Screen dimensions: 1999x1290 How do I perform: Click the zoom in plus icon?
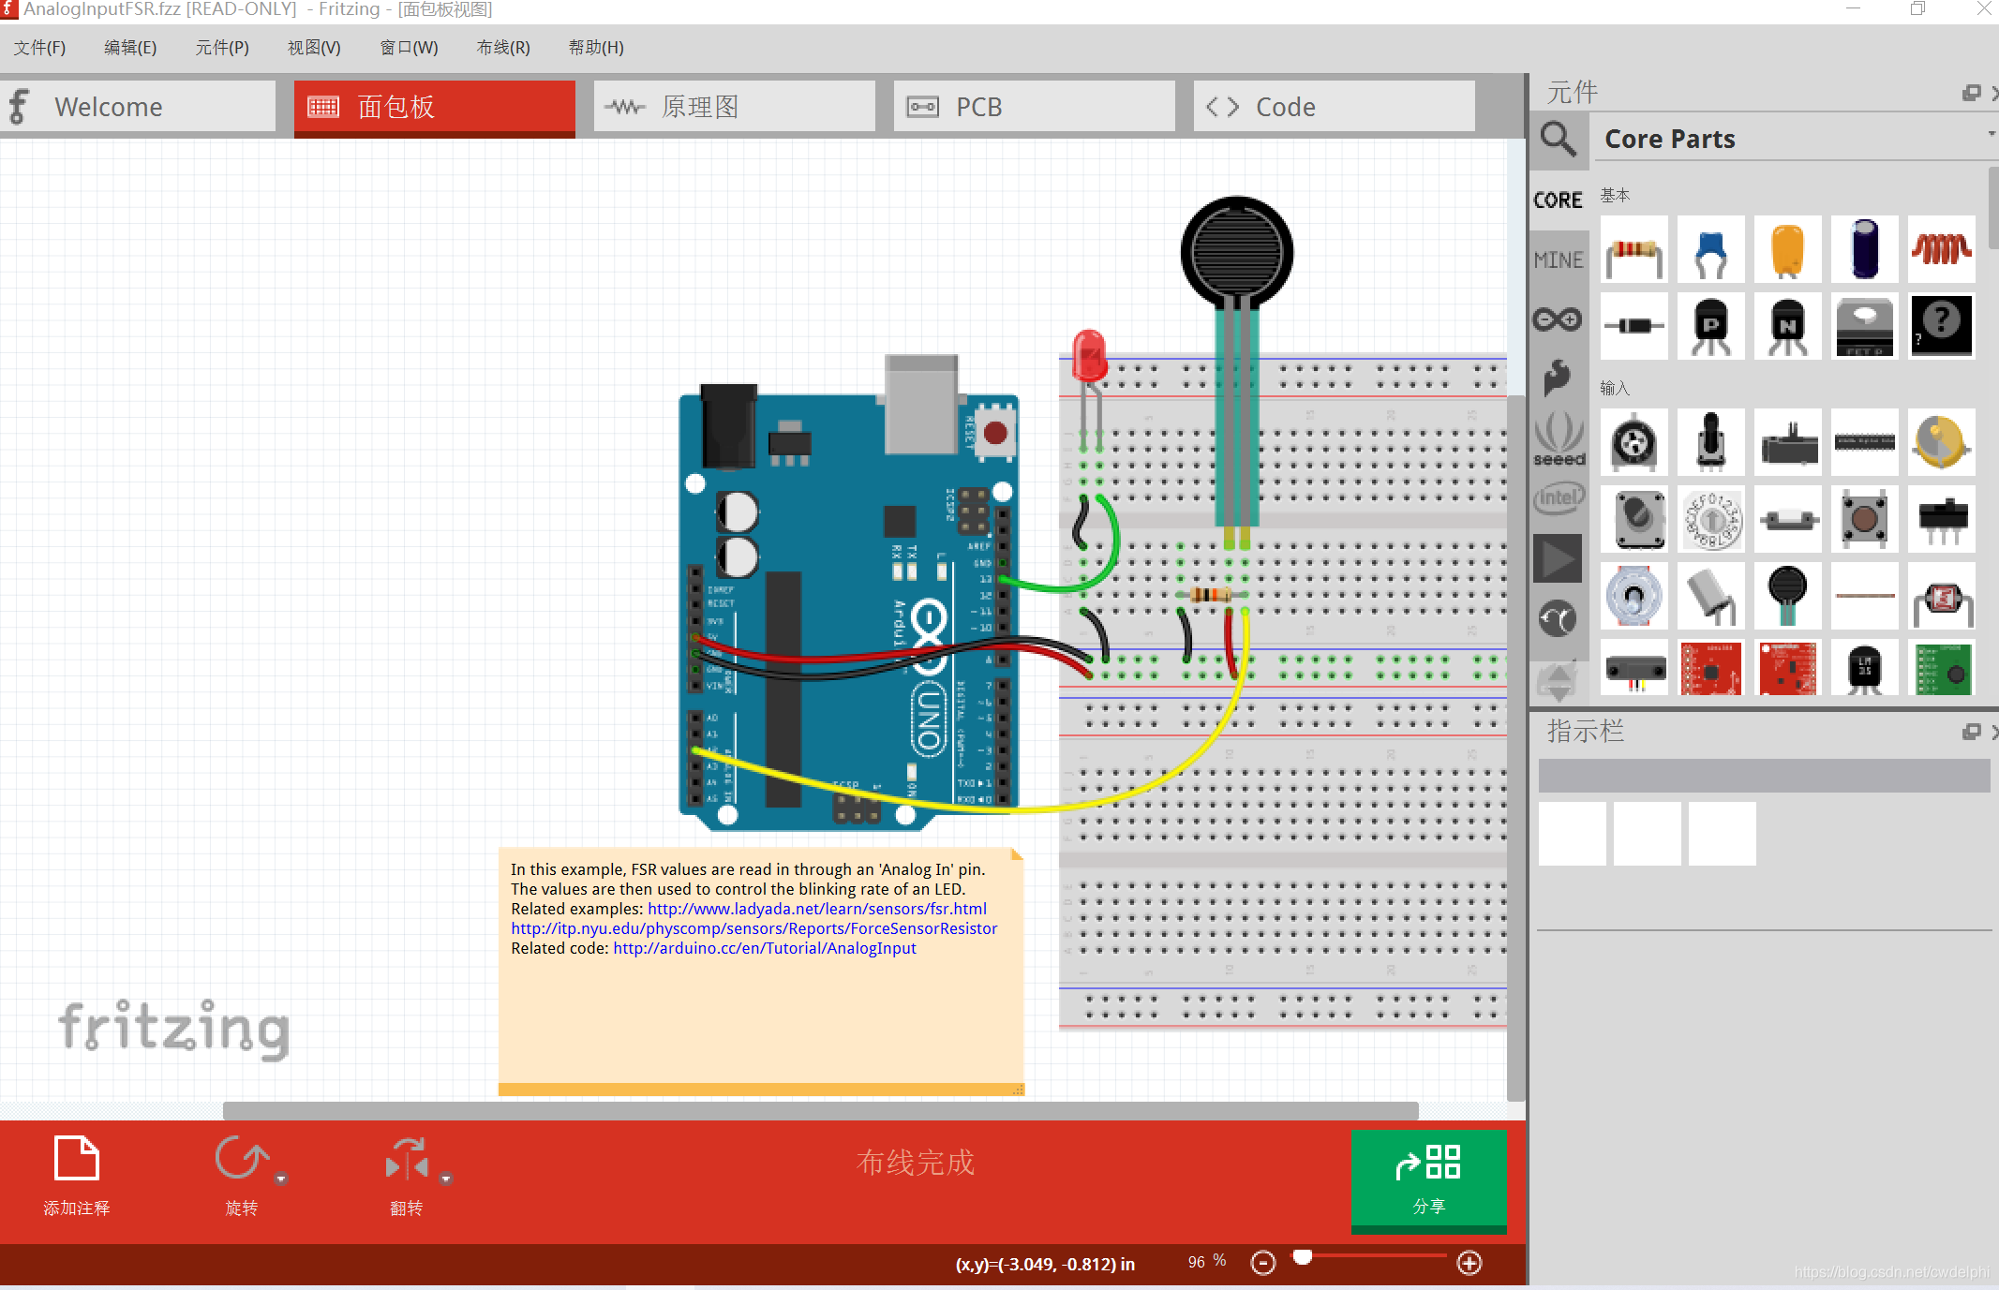(1469, 1263)
